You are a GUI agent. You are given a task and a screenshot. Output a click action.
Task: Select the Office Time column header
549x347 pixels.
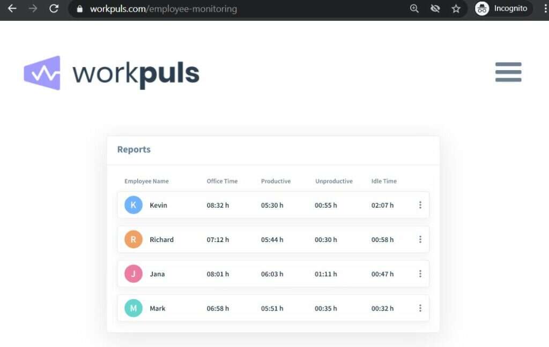(221, 181)
